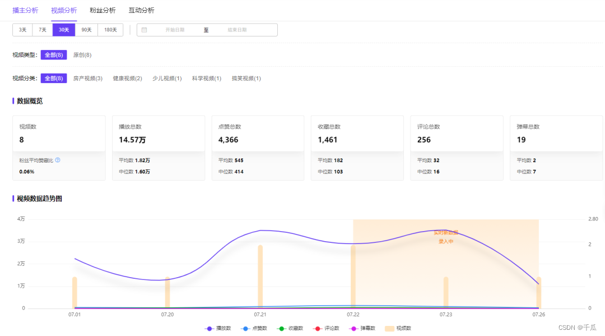This screenshot has height=336, width=605.
Task: Set the 开始日期 start date field
Action: tap(175, 30)
